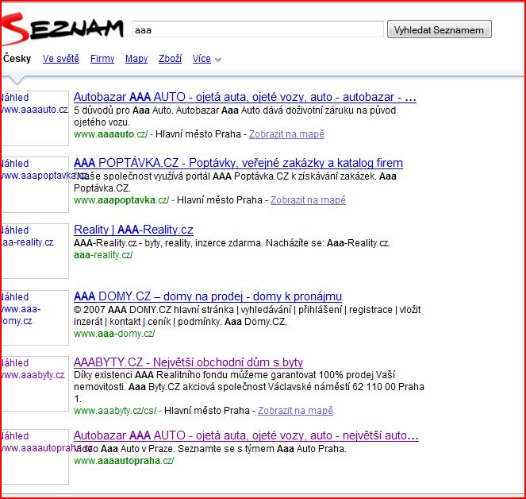Click 'Zobrazit na mapě' for aaabyty.cz result

tap(295, 411)
